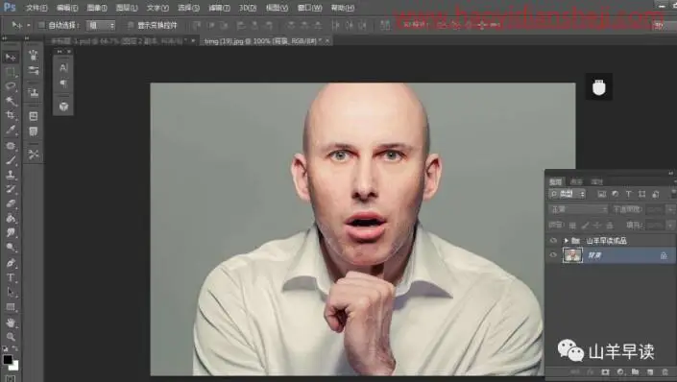Select the Eraser tool
677x382 pixels.
point(11,203)
